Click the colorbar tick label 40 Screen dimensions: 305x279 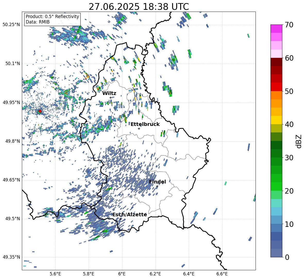tap(289, 124)
